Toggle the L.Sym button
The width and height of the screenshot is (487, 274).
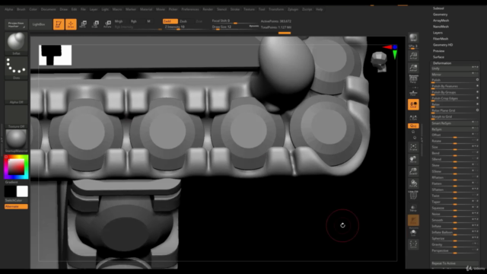pos(413,118)
